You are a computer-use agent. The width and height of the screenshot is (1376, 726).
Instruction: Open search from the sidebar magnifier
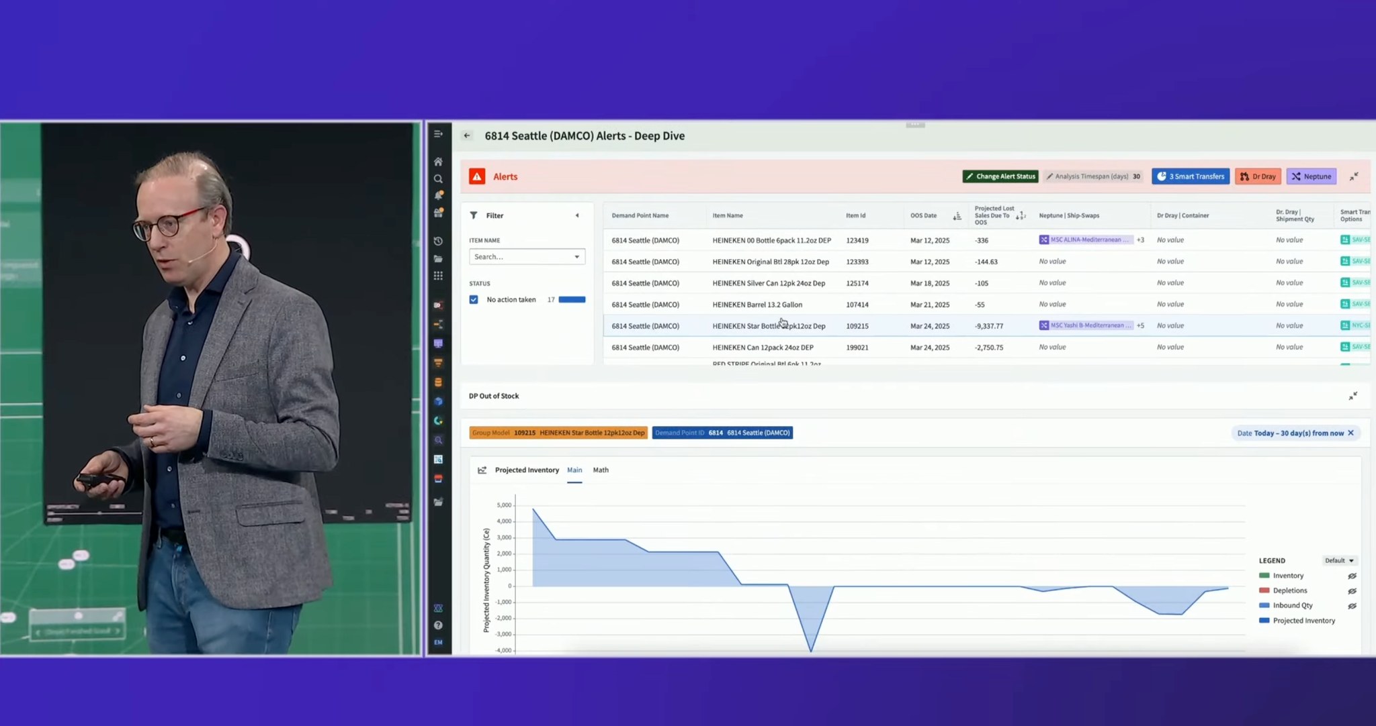pyautogui.click(x=438, y=179)
